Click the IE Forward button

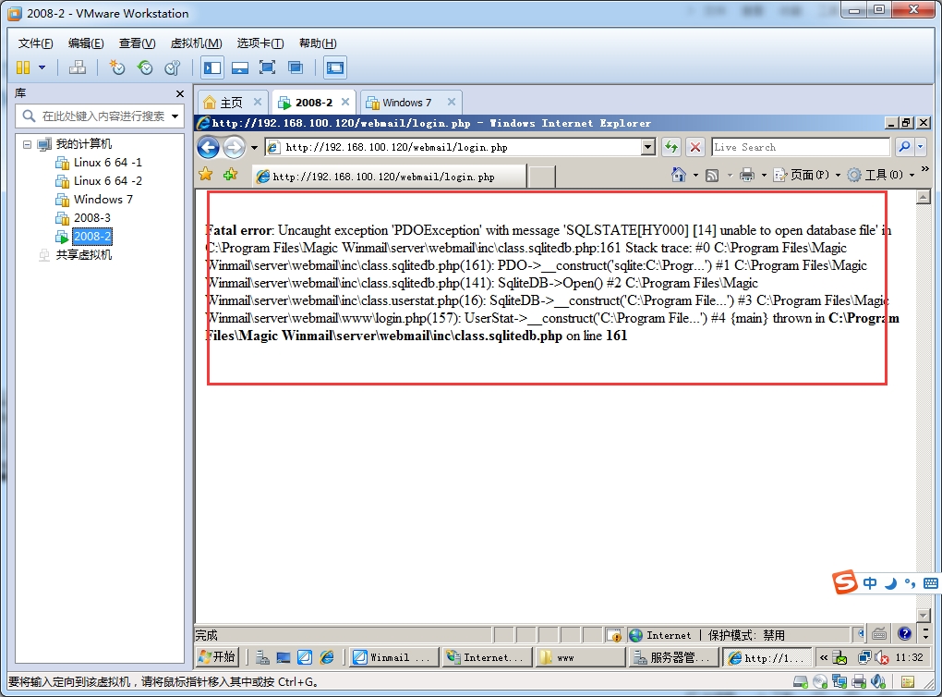coord(235,147)
